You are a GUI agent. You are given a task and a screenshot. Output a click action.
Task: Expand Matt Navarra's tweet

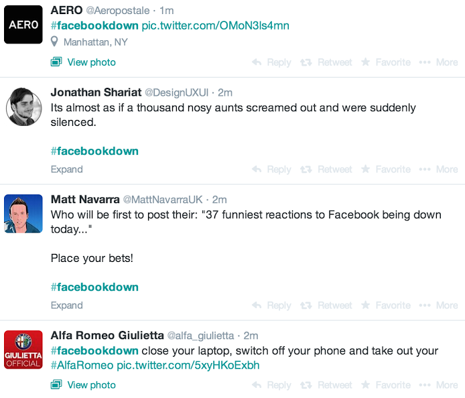(67, 306)
